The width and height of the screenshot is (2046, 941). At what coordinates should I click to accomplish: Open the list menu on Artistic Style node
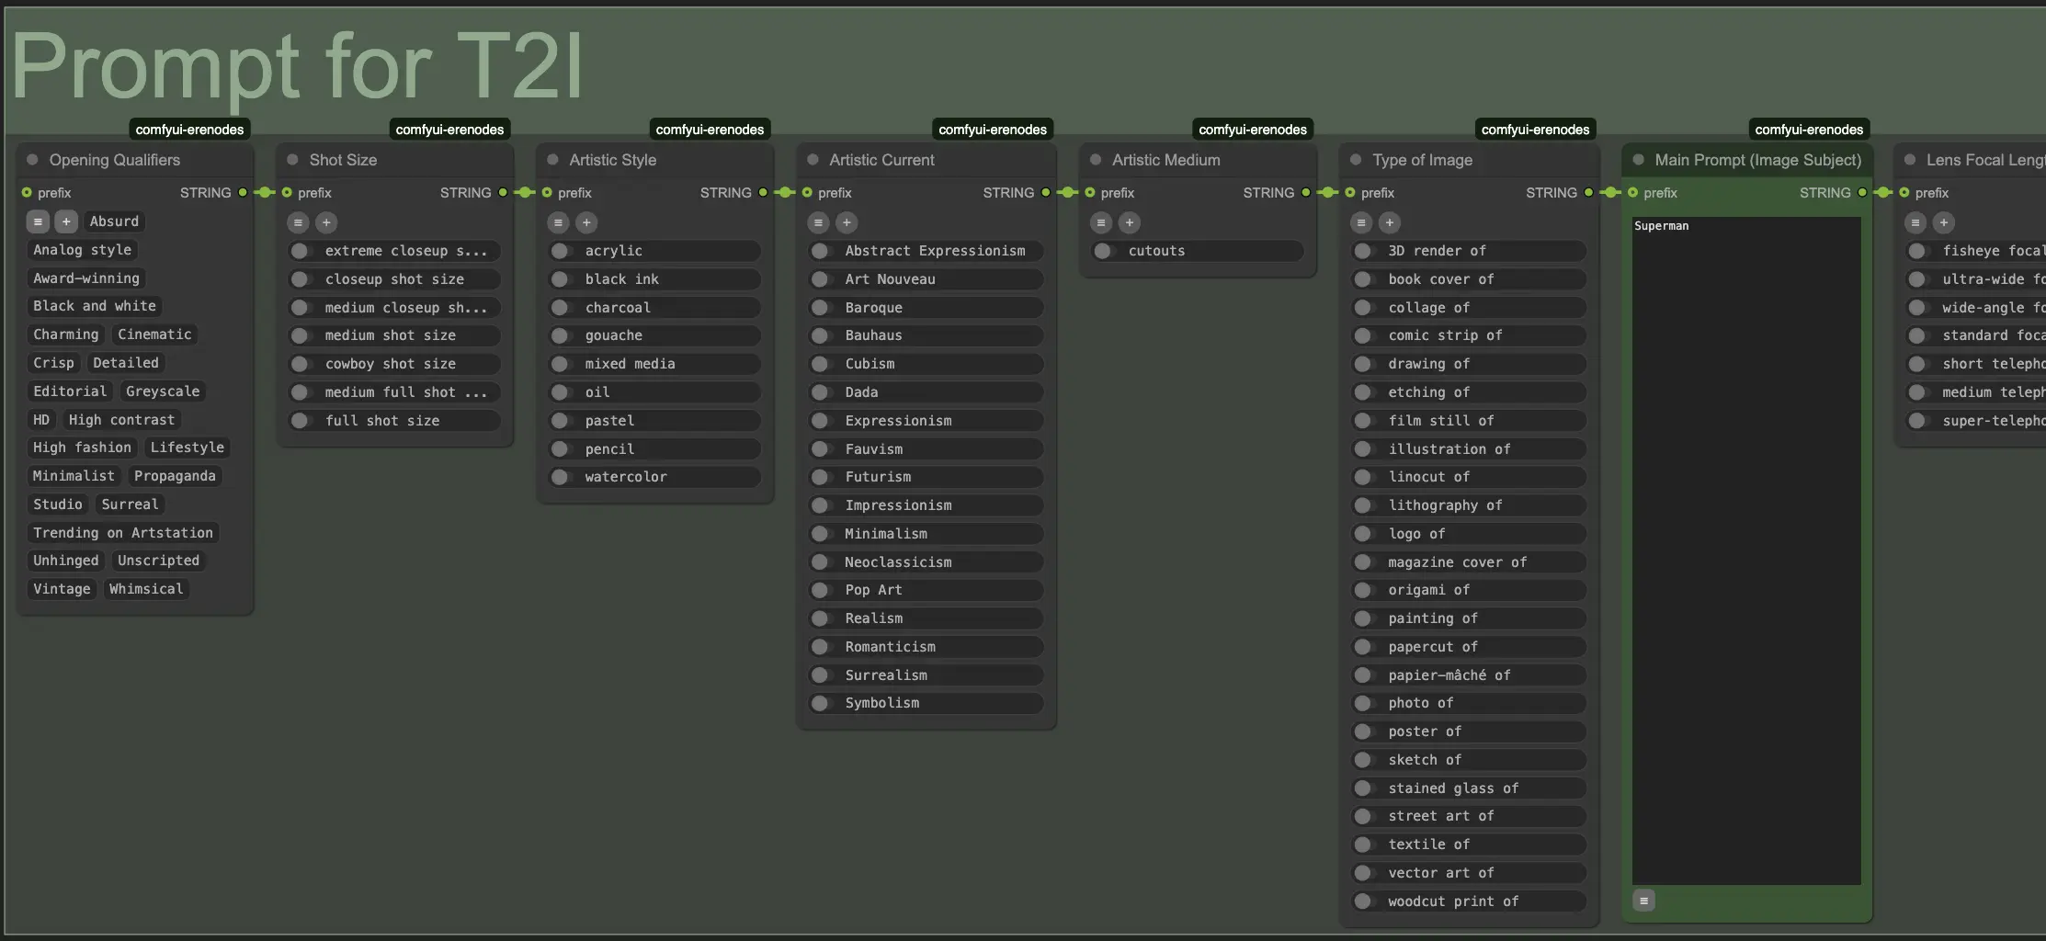[558, 222]
